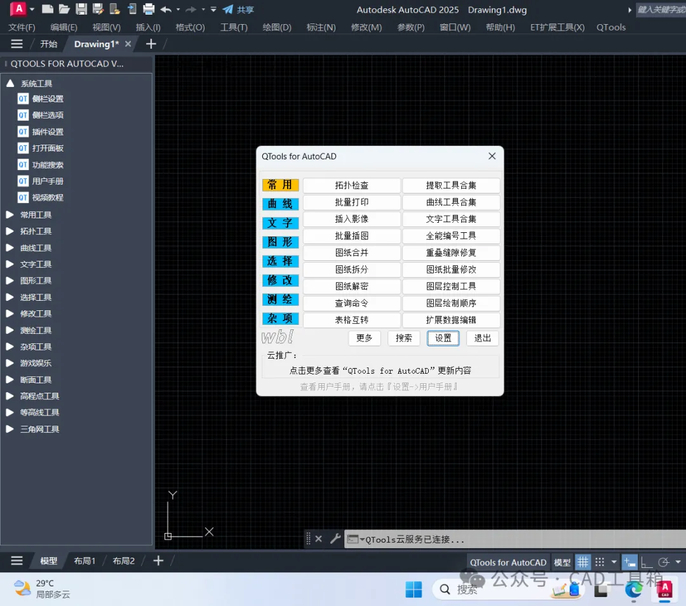Open the undo history dropdown arrow

(x=178, y=9)
